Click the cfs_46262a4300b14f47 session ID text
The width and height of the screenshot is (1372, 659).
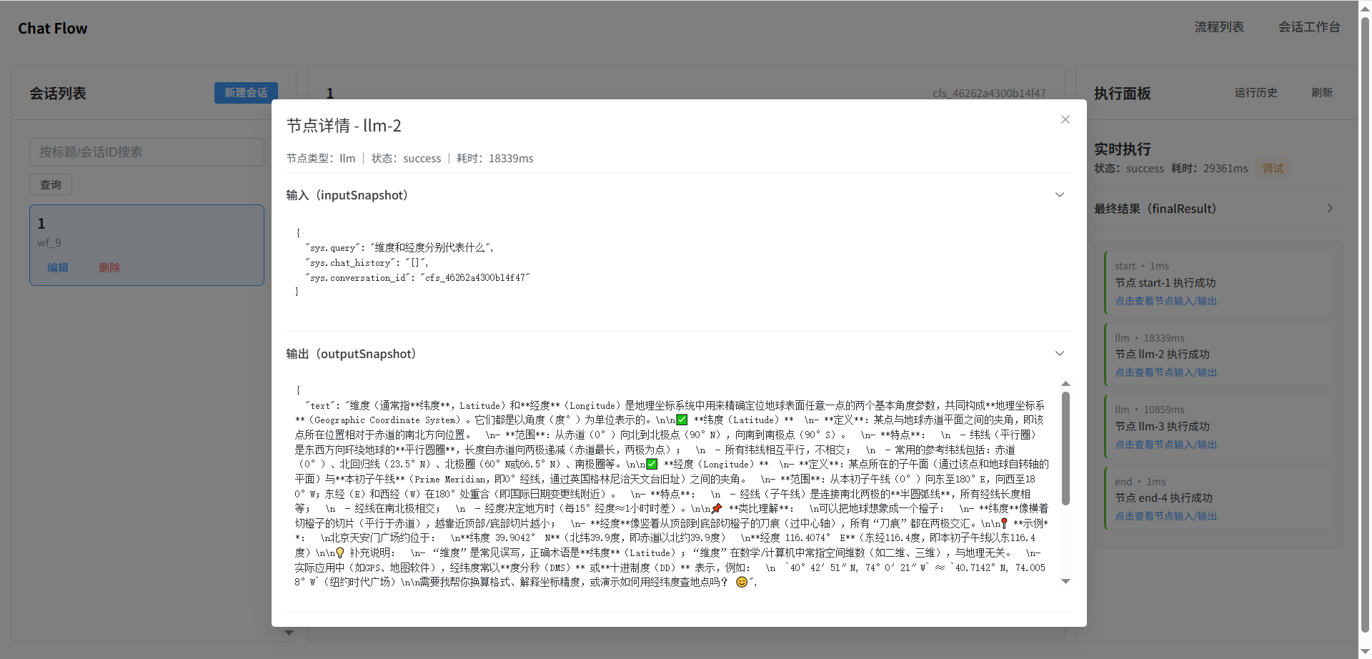coord(989,94)
